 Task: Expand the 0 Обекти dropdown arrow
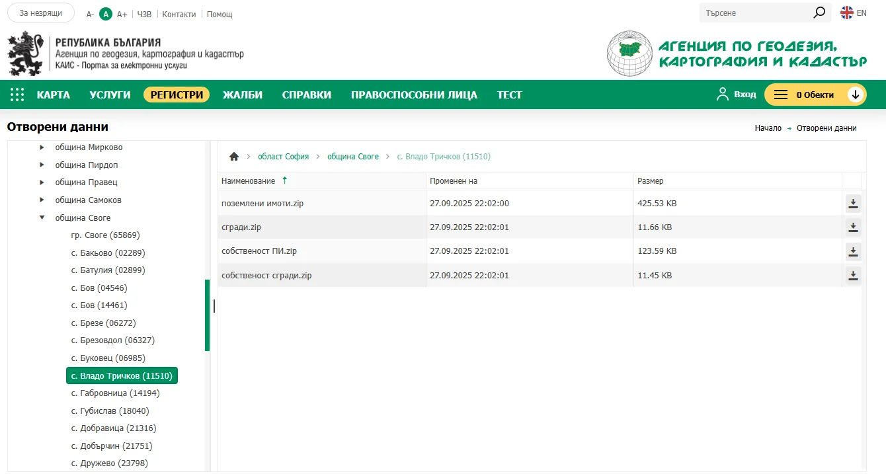(856, 95)
